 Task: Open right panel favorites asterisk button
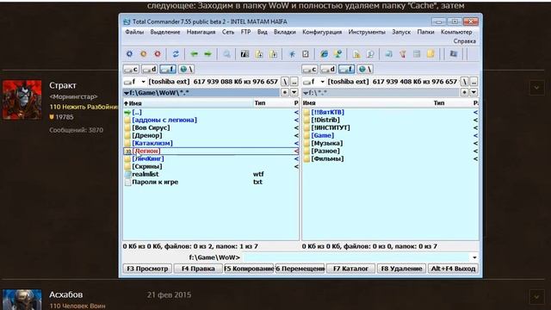pos(465,92)
